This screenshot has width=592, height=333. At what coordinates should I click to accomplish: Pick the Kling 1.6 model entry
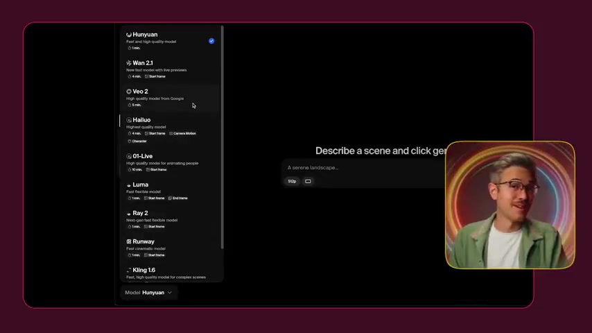pos(171,273)
